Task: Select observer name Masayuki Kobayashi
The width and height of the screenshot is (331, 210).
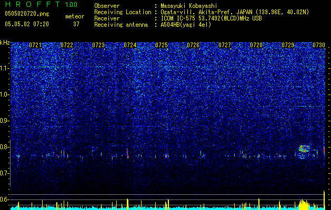Action: click(x=189, y=6)
